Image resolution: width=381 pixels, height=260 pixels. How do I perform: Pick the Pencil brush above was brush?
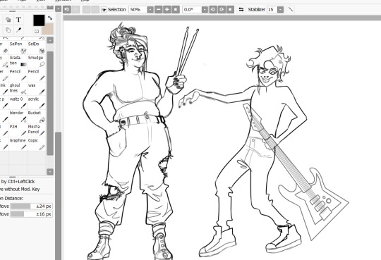37,75
